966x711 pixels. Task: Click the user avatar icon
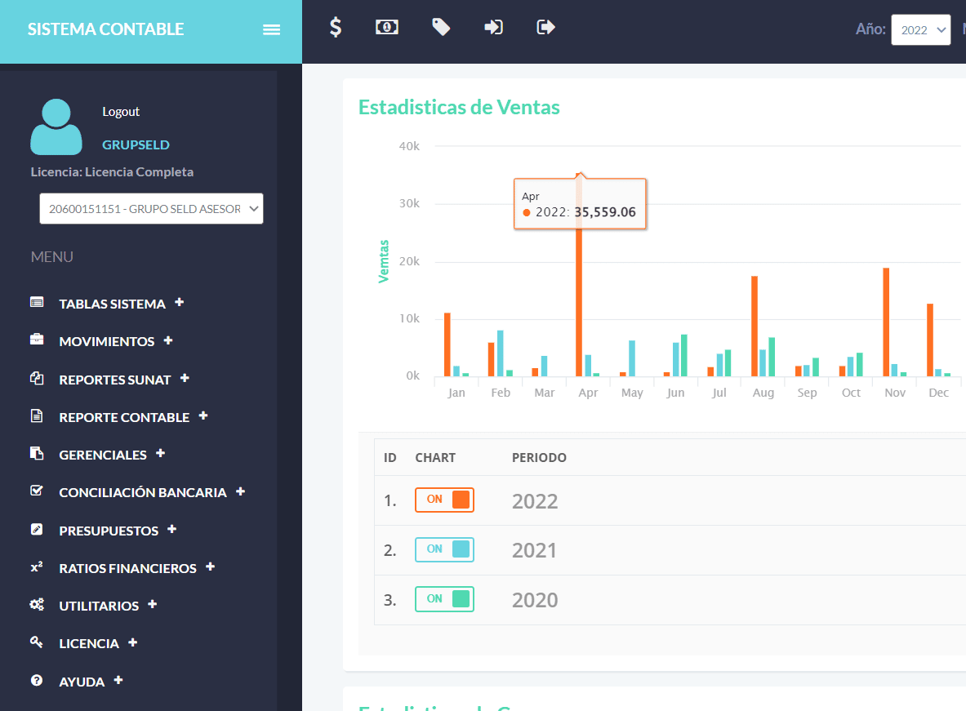tap(56, 127)
